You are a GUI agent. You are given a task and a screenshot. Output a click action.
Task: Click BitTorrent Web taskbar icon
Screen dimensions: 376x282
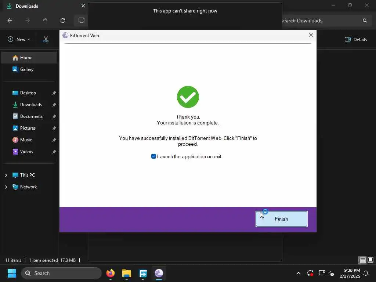pos(159,273)
